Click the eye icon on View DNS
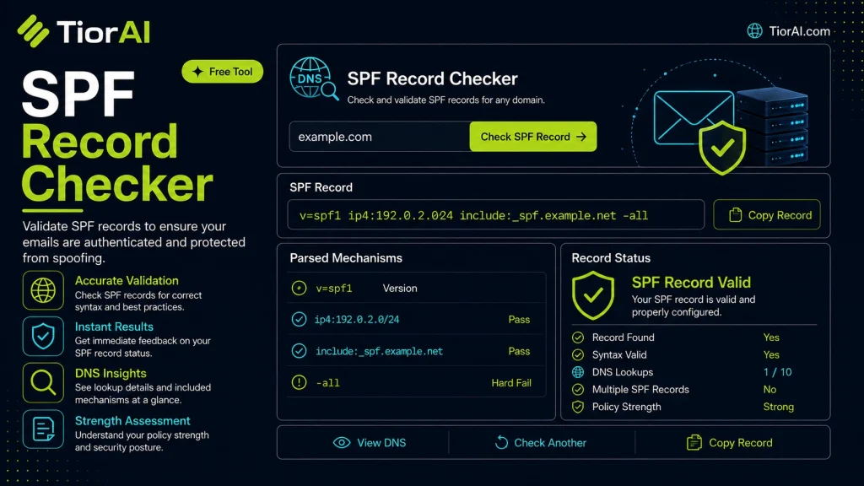 point(342,442)
